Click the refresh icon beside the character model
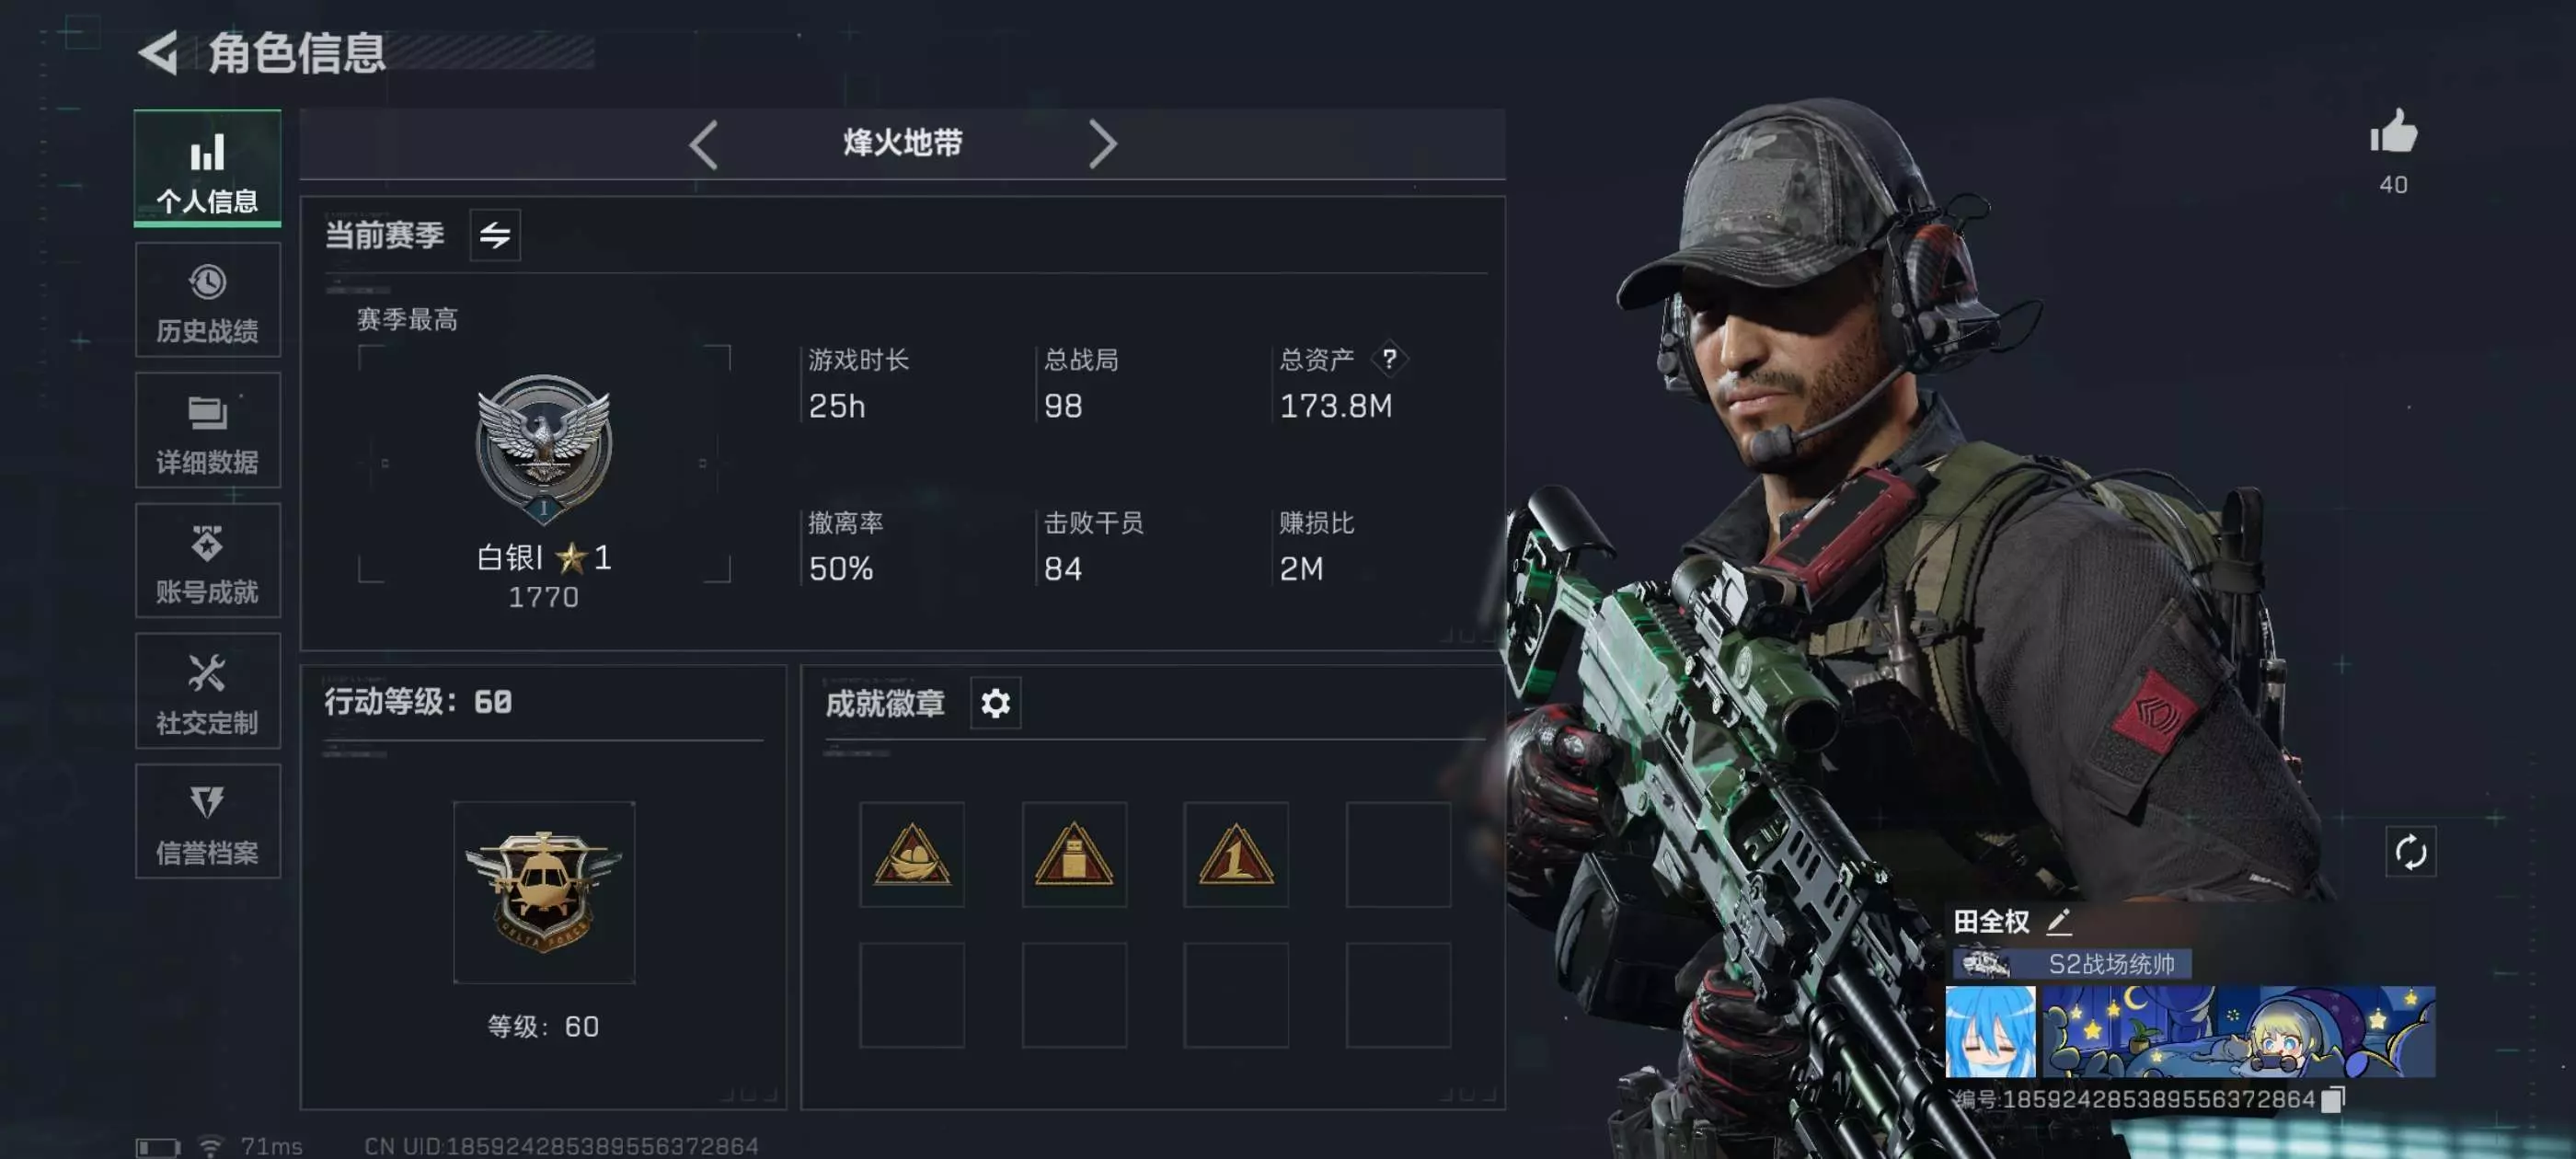The height and width of the screenshot is (1159, 2576). click(2410, 852)
